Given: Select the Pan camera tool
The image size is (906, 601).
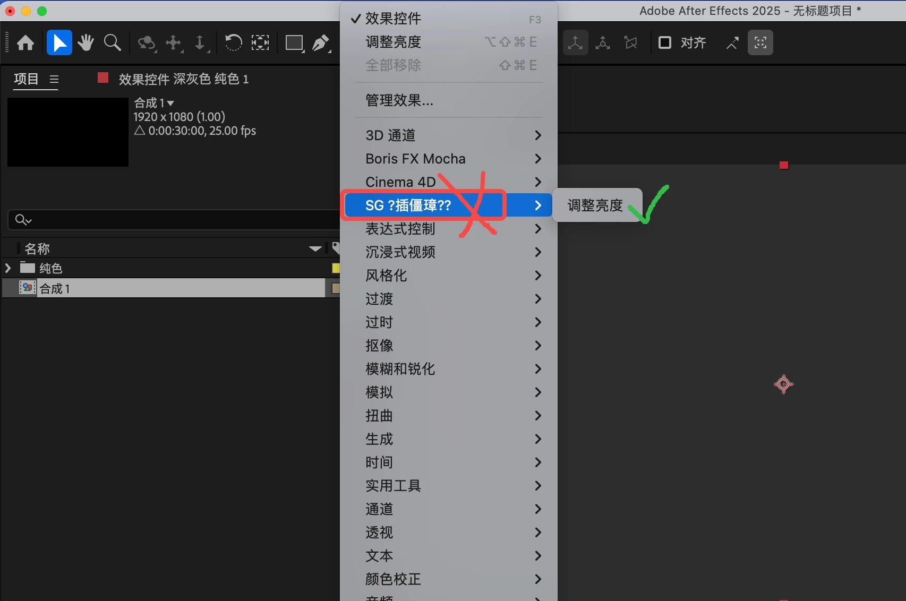Looking at the screenshot, I should [x=174, y=43].
